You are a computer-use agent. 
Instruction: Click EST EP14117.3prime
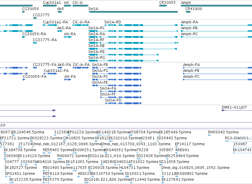190,144
